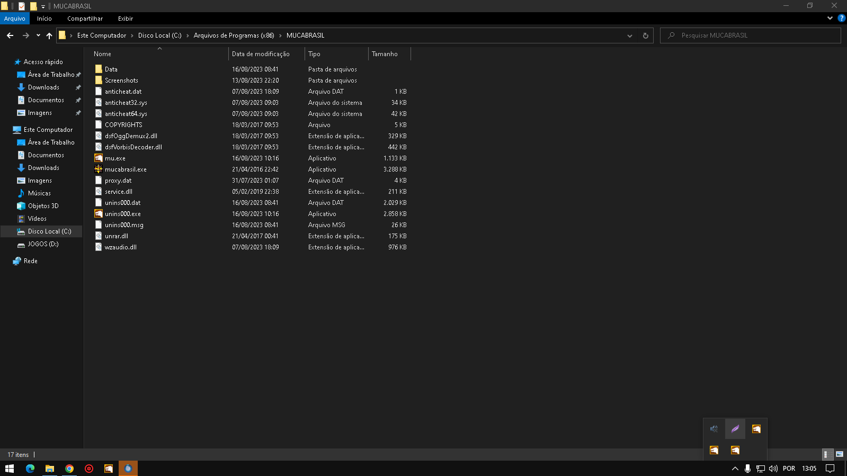Select anticheat64.sys file name
Image resolution: width=847 pixels, height=476 pixels.
(126, 114)
